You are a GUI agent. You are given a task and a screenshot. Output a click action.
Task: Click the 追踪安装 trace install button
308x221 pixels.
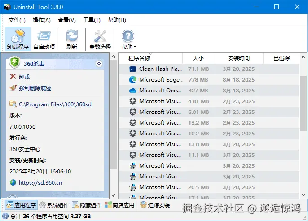155,205
